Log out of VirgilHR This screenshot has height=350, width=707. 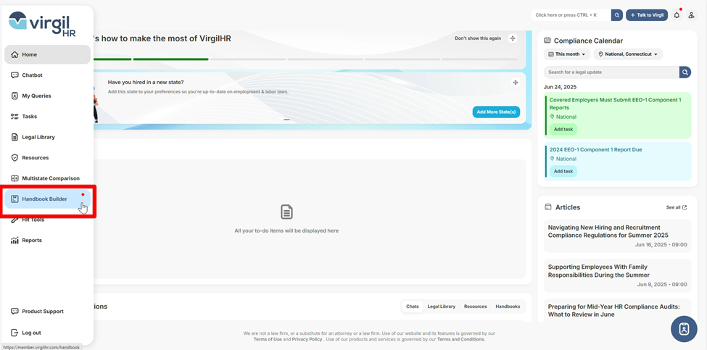47,333
